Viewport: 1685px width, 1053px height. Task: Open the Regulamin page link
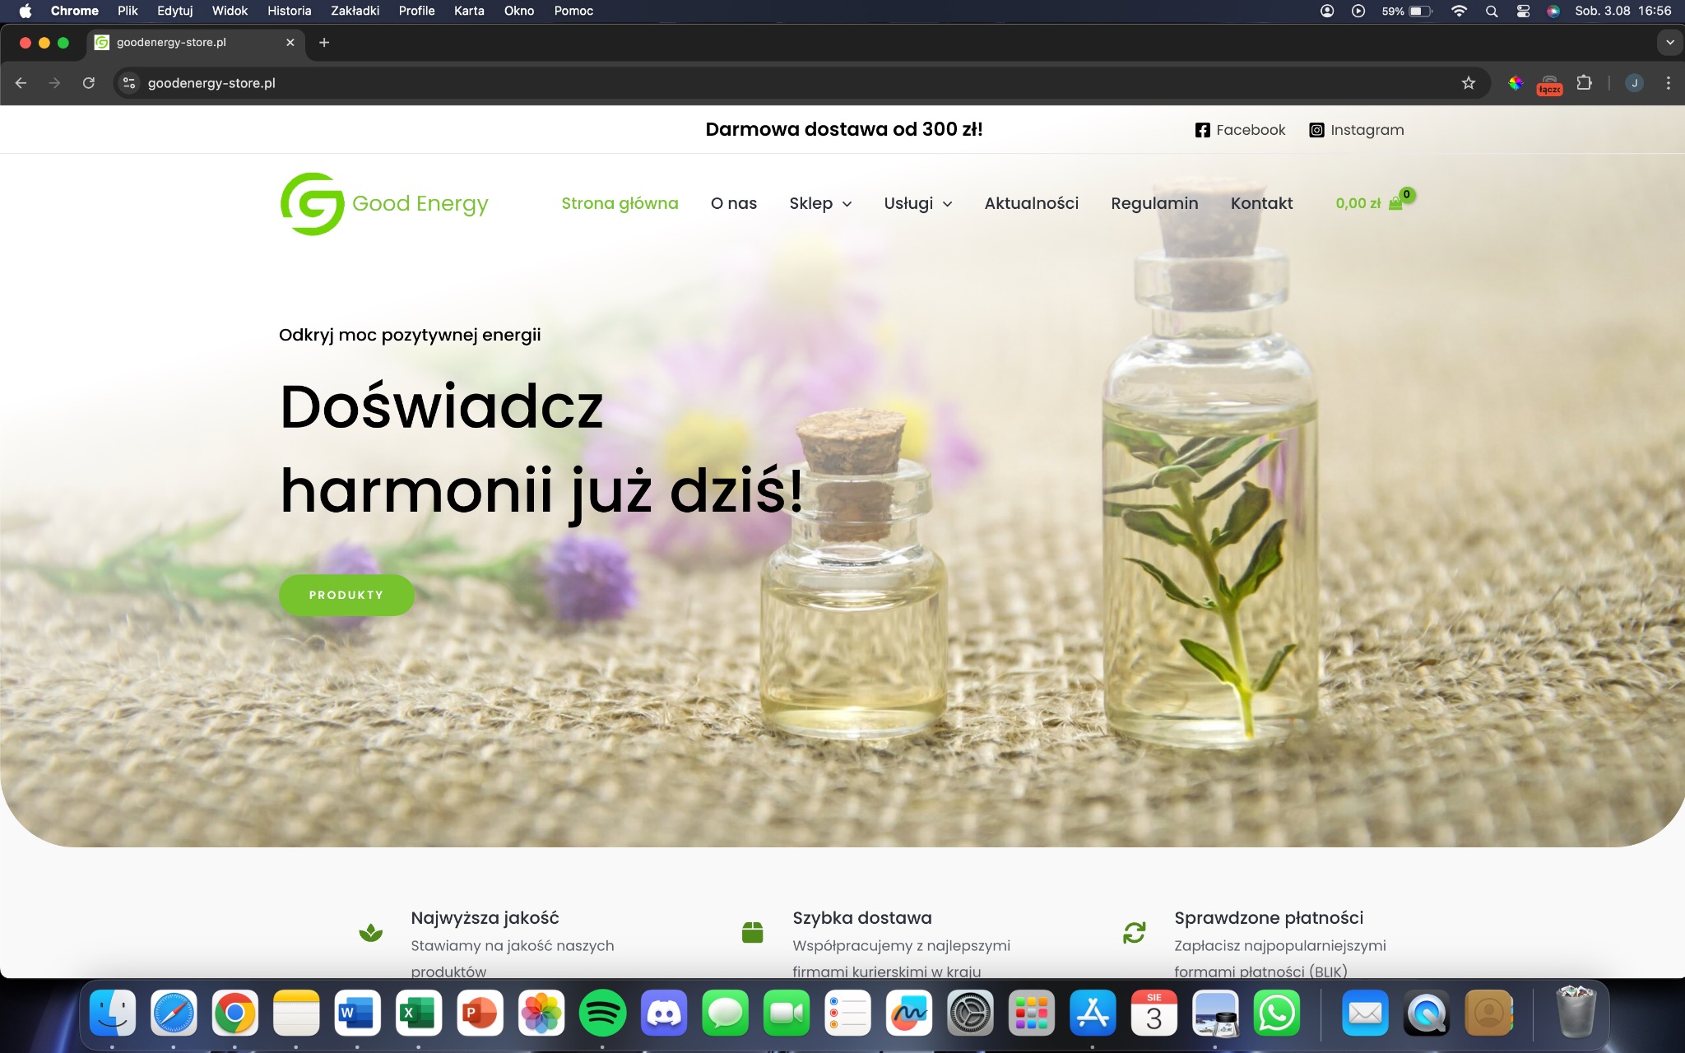pyautogui.click(x=1154, y=203)
